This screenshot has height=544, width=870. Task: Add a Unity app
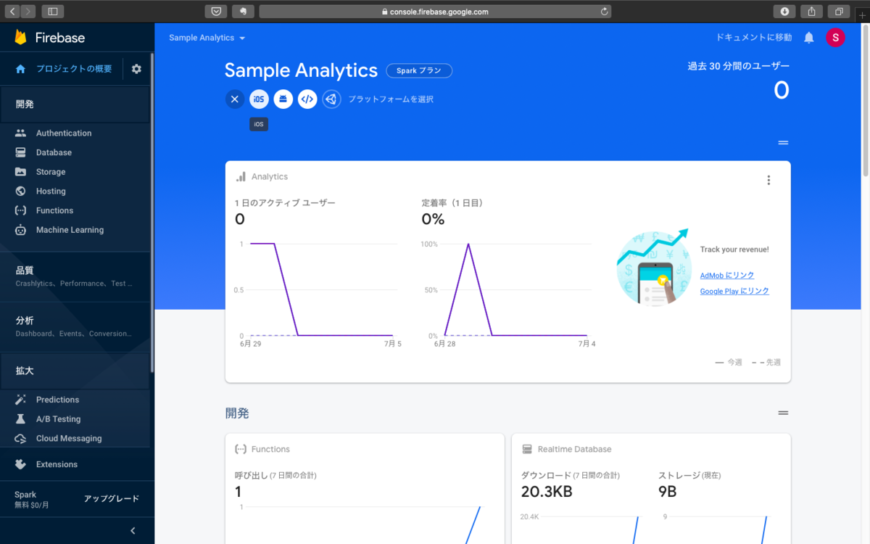click(331, 99)
